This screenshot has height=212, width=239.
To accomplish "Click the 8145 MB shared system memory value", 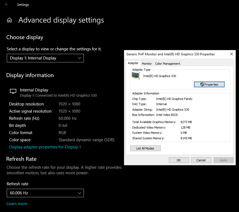I will click(186, 138).
